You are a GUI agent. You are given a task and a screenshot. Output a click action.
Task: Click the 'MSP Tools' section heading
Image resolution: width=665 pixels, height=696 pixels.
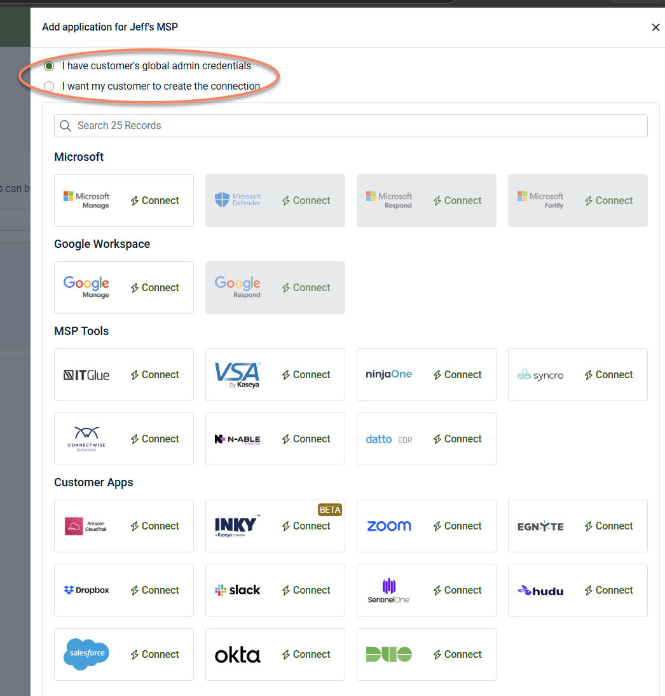(x=81, y=331)
